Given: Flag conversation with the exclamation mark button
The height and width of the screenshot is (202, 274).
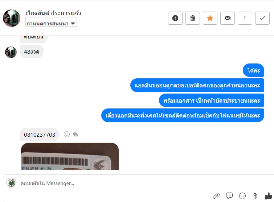Looking at the screenshot, I should [x=245, y=18].
